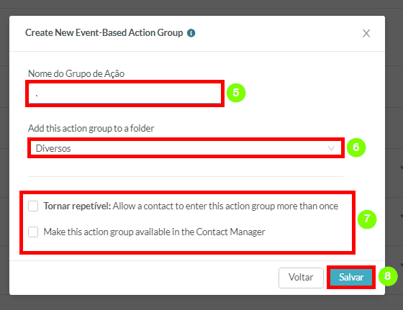403x310 pixels.
Task: Open the Diversos folder dropdown
Action: pyautogui.click(x=186, y=148)
